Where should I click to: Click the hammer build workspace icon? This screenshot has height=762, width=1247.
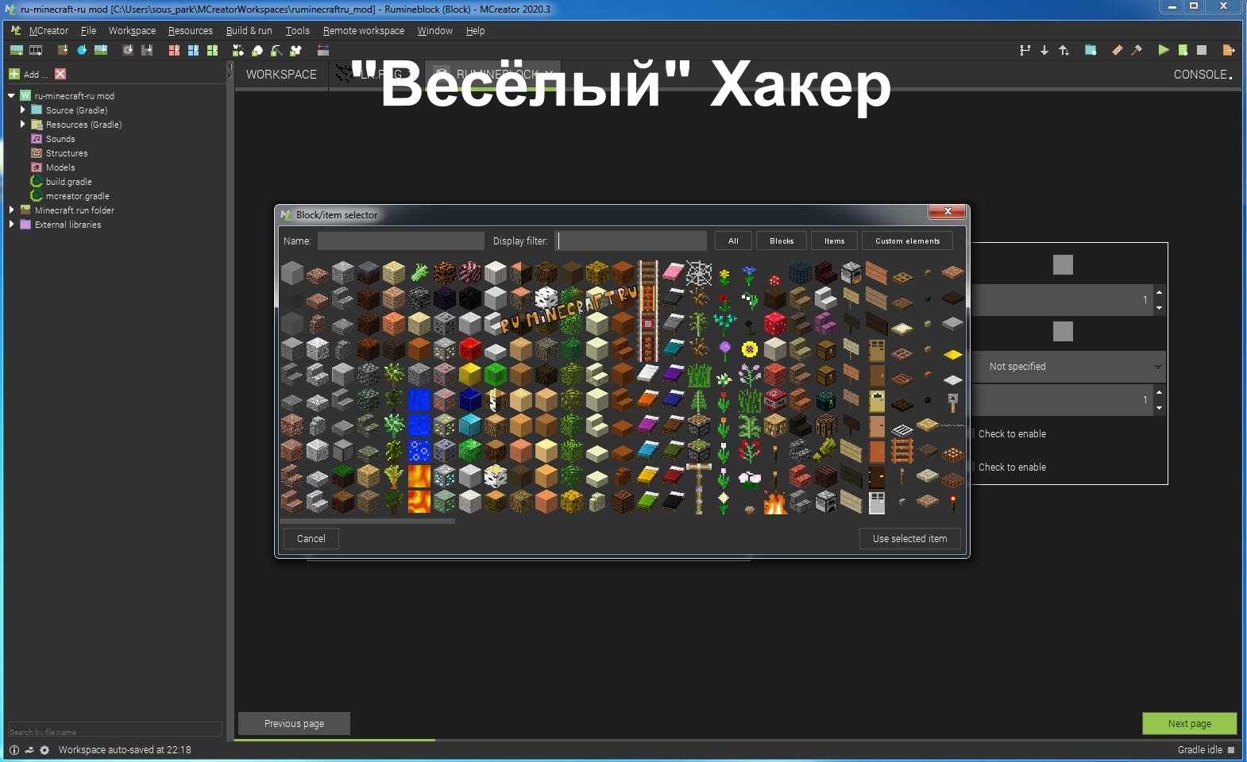1137,50
